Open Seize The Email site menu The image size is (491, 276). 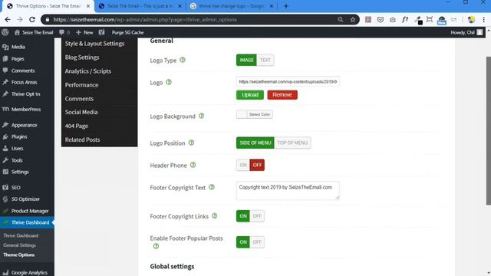(34, 32)
